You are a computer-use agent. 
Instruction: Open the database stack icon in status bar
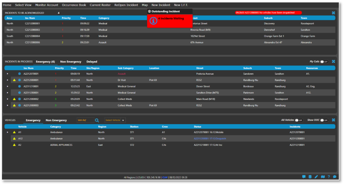point(310,177)
